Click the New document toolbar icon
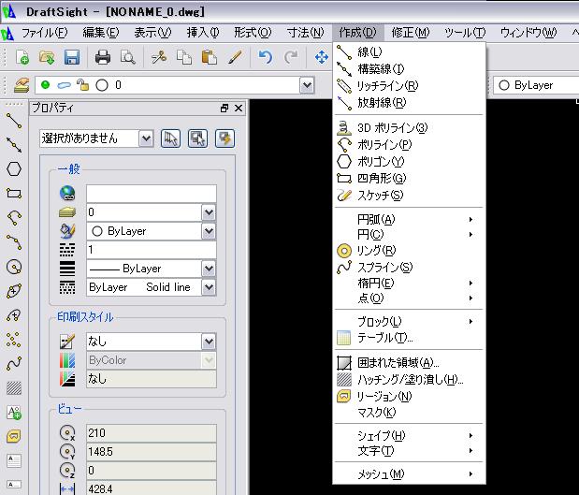 coord(22,57)
